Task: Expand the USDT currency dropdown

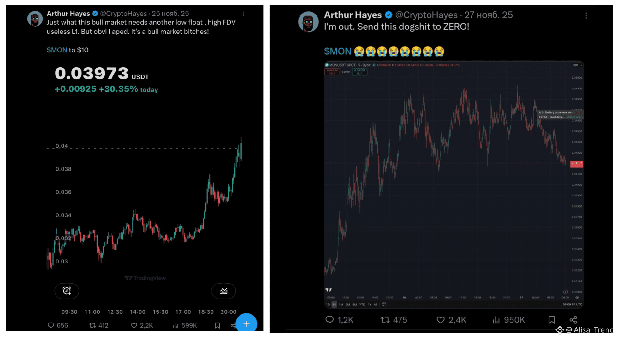Action: tap(577, 65)
